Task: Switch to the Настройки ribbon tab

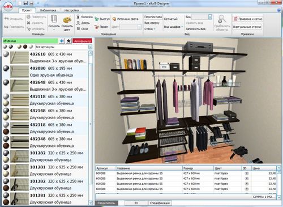Action: tap(71, 10)
